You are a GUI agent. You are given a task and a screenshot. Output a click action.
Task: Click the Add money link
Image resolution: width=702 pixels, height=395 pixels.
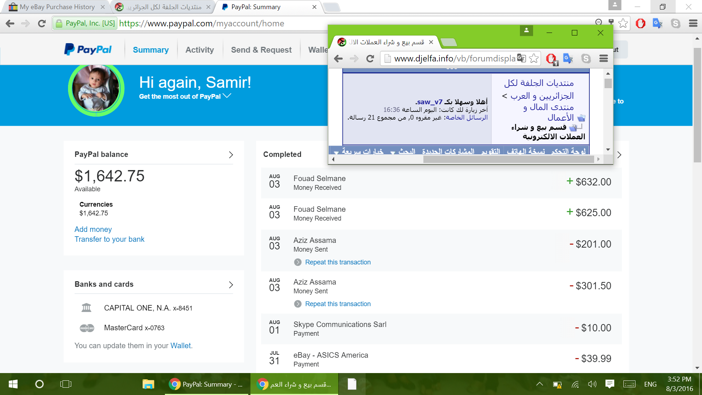point(93,229)
